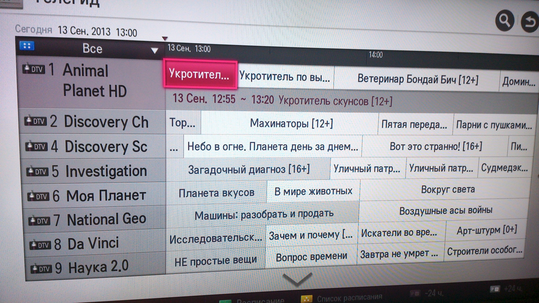Screen dimensions: 539x303
Task: Select channel 2 Discovery Ch
Action: 93,122
